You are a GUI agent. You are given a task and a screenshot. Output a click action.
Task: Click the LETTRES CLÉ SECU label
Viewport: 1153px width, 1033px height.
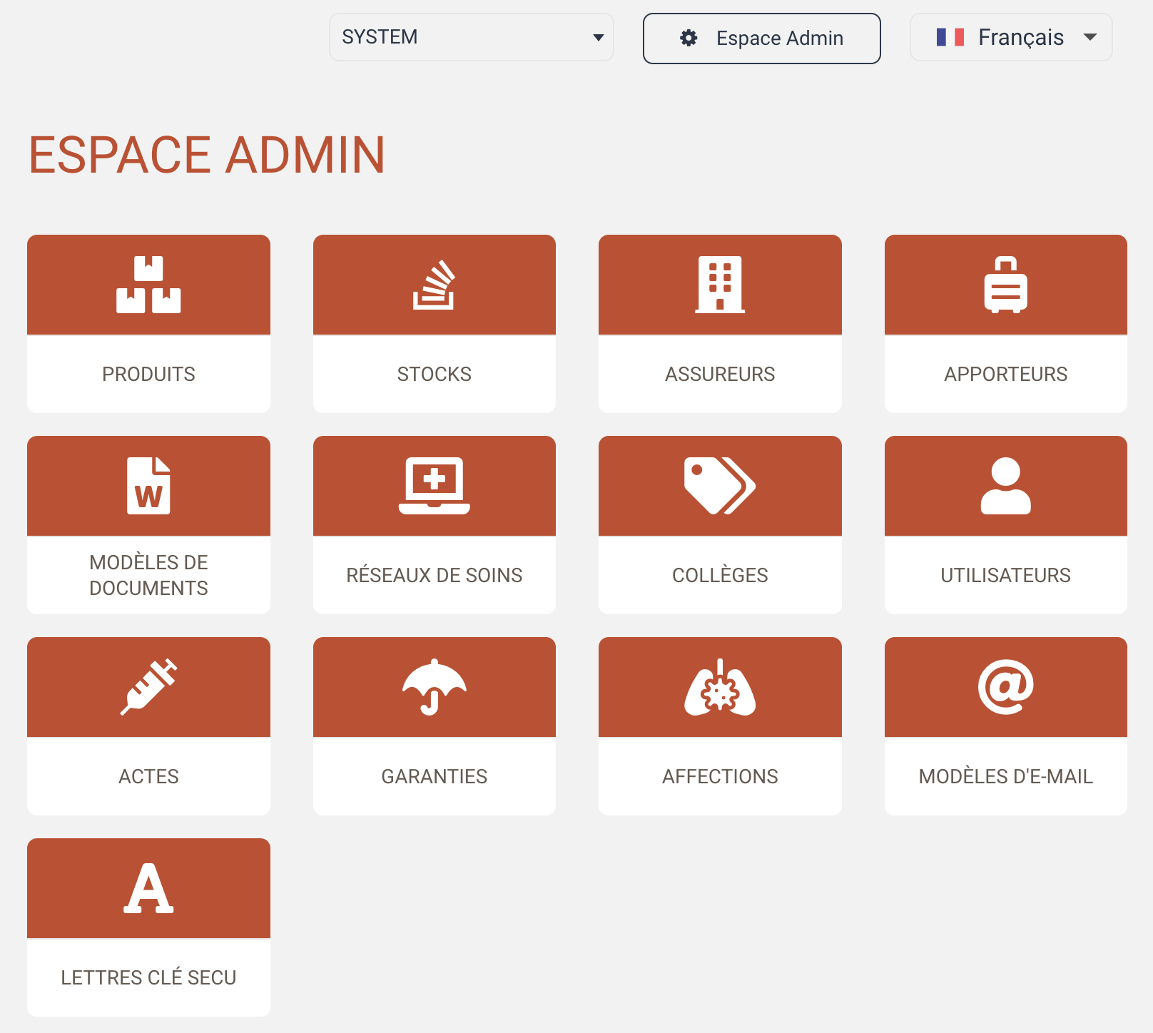(x=148, y=977)
